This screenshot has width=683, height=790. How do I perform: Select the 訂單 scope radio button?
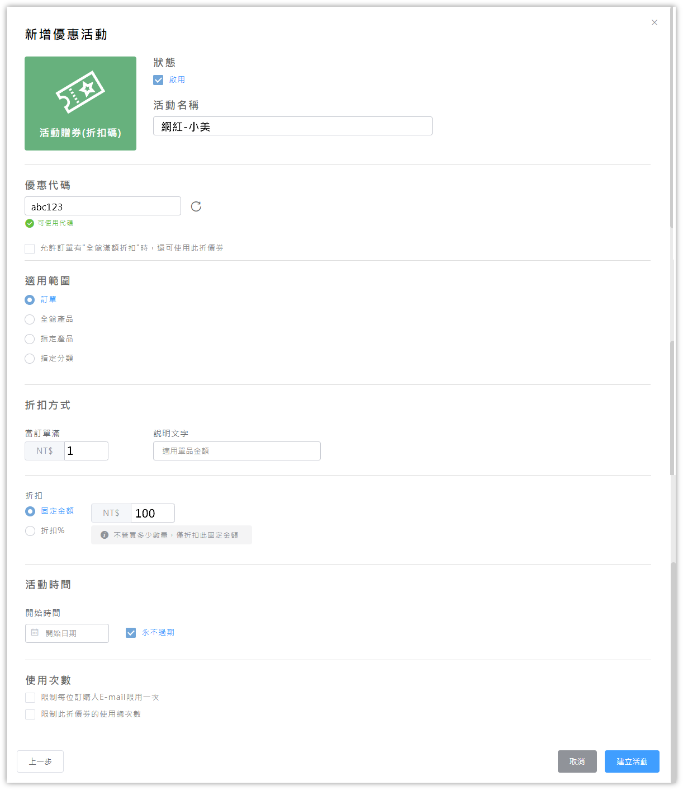pos(30,300)
